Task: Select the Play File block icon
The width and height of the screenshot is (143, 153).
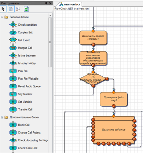Action: coord(13,71)
